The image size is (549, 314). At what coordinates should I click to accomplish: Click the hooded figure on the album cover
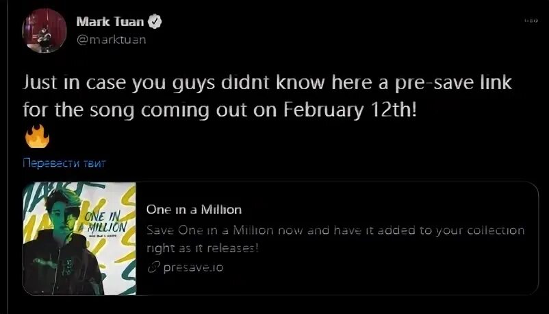coord(58,259)
